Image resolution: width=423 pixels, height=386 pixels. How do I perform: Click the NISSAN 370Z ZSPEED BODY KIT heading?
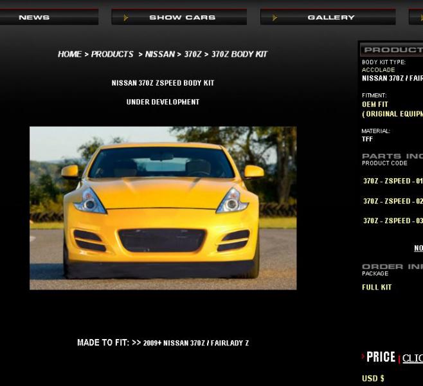[x=163, y=83]
